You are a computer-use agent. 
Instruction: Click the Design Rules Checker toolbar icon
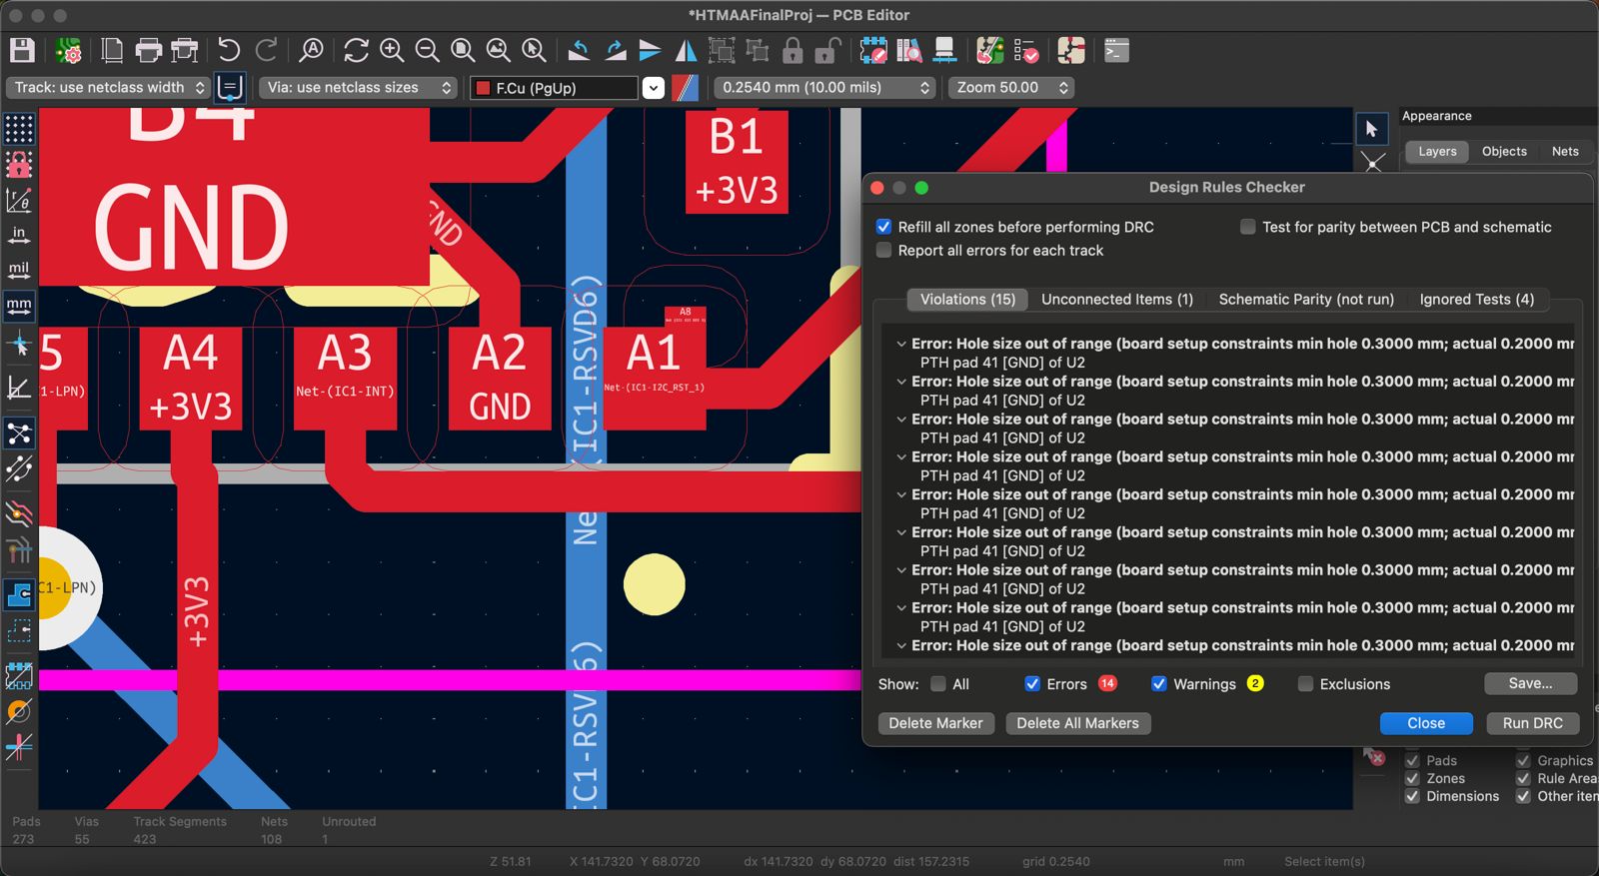pos(1025,50)
